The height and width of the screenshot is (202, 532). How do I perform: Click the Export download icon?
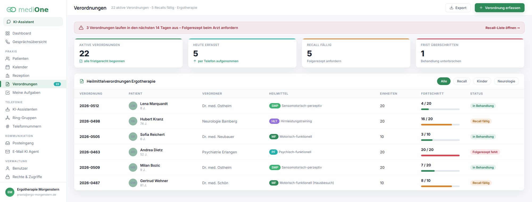point(451,8)
